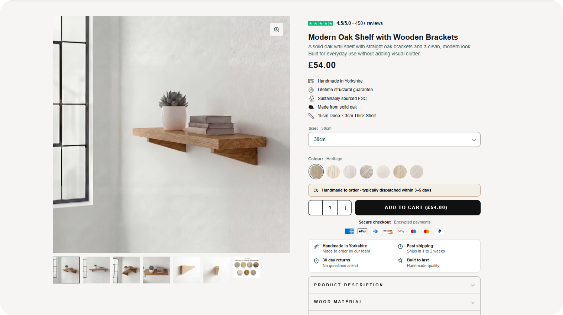
Task: Click the green Trustpilot star rating
Action: pyautogui.click(x=320, y=23)
